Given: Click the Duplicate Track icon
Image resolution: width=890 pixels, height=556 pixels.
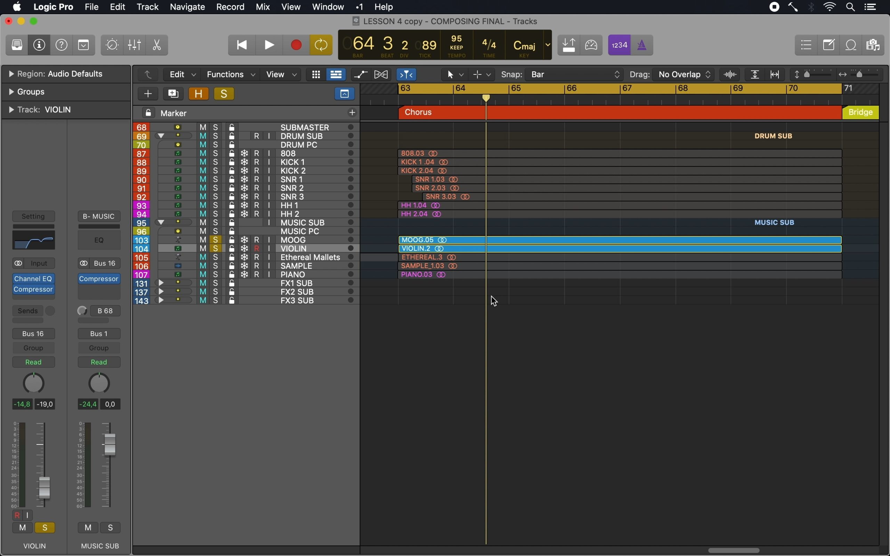Looking at the screenshot, I should coord(173,94).
